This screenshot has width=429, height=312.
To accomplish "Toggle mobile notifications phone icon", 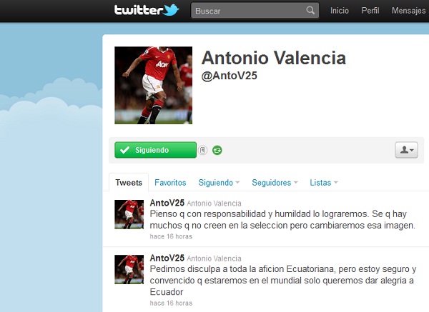I will pyautogui.click(x=202, y=150).
